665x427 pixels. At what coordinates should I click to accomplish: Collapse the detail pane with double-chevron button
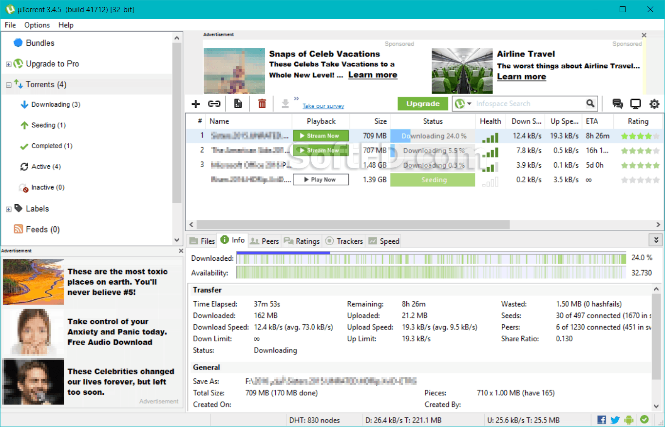click(x=656, y=240)
